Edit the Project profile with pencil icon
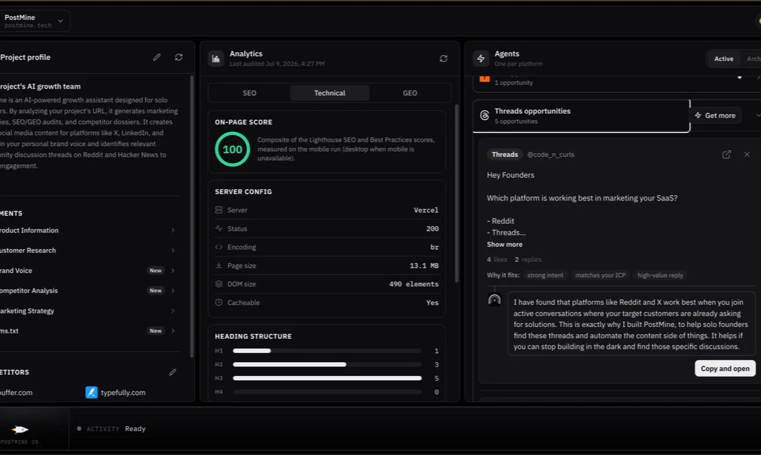 point(157,57)
